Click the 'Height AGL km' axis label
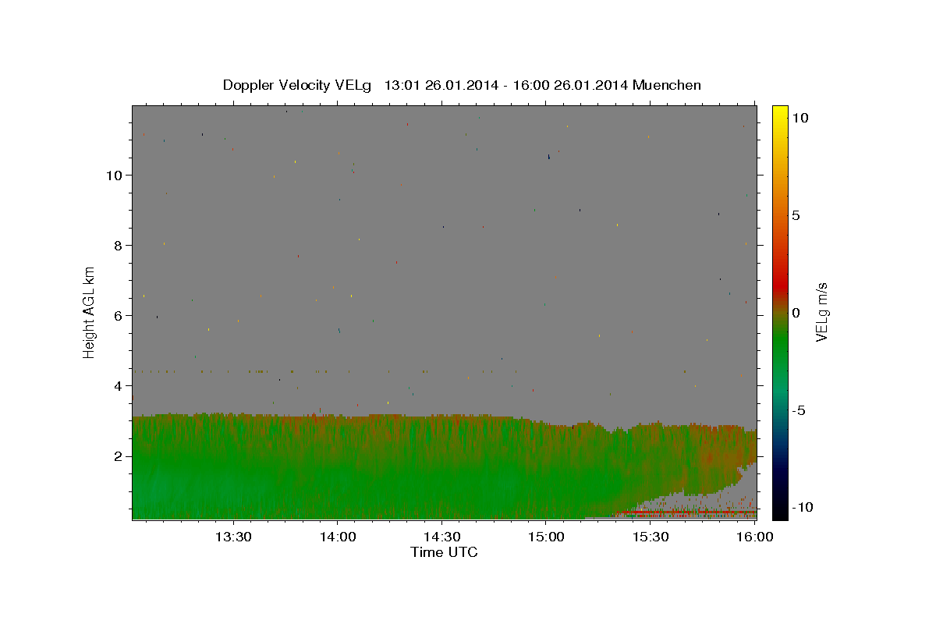Viewport: 936px width, 624px height. (90, 313)
